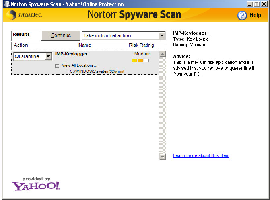
Task: Open the Quarantine action dropdown arrow
Action: [48, 56]
